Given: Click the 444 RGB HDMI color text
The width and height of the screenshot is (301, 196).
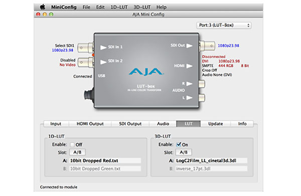Looking at the screenshot, I should coord(226,66).
